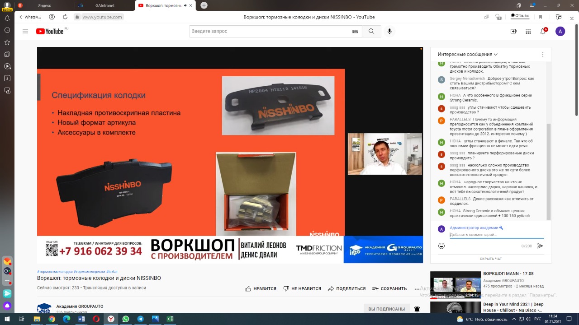The width and height of the screenshot is (579, 325).
Task: Open the browser sidebar notifications bell
Action: pos(7,18)
